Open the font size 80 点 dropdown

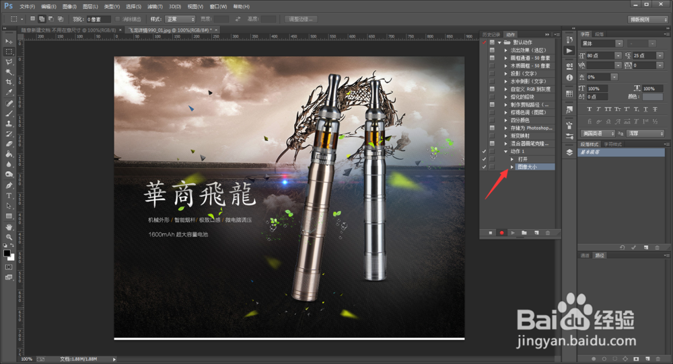coord(618,55)
